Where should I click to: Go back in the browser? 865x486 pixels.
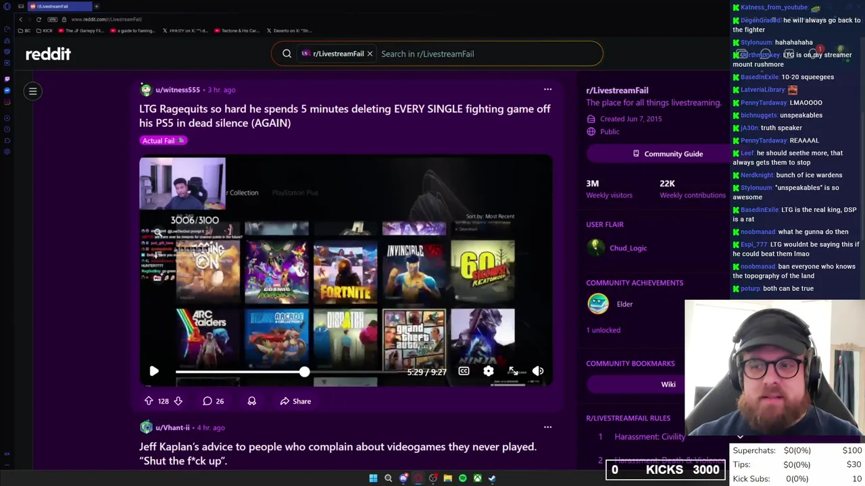pos(20,20)
